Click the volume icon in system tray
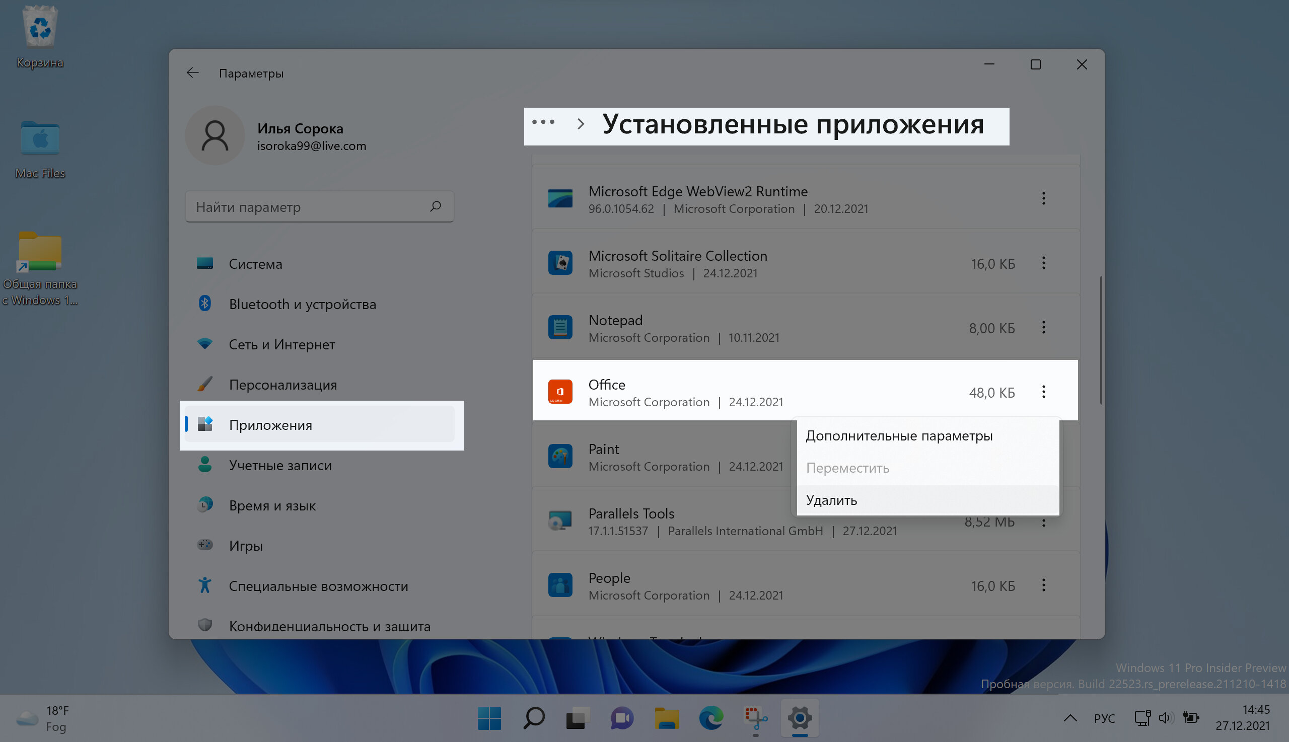 (1166, 718)
